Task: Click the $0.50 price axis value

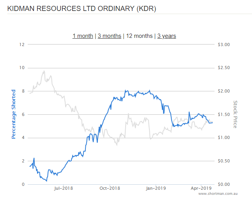Action: click(x=224, y=161)
